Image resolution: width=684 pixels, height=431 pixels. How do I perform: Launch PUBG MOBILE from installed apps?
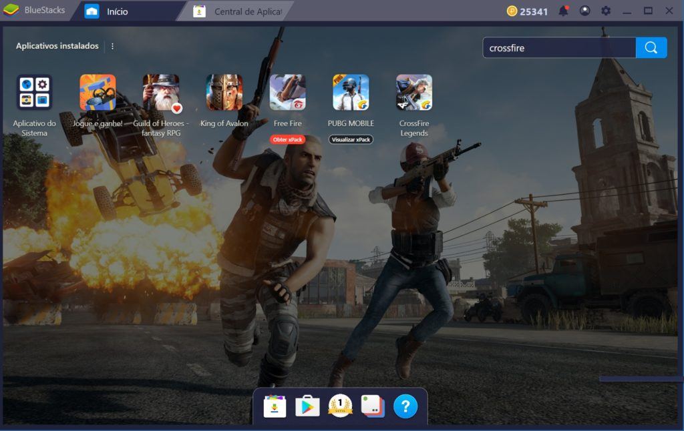coord(350,93)
